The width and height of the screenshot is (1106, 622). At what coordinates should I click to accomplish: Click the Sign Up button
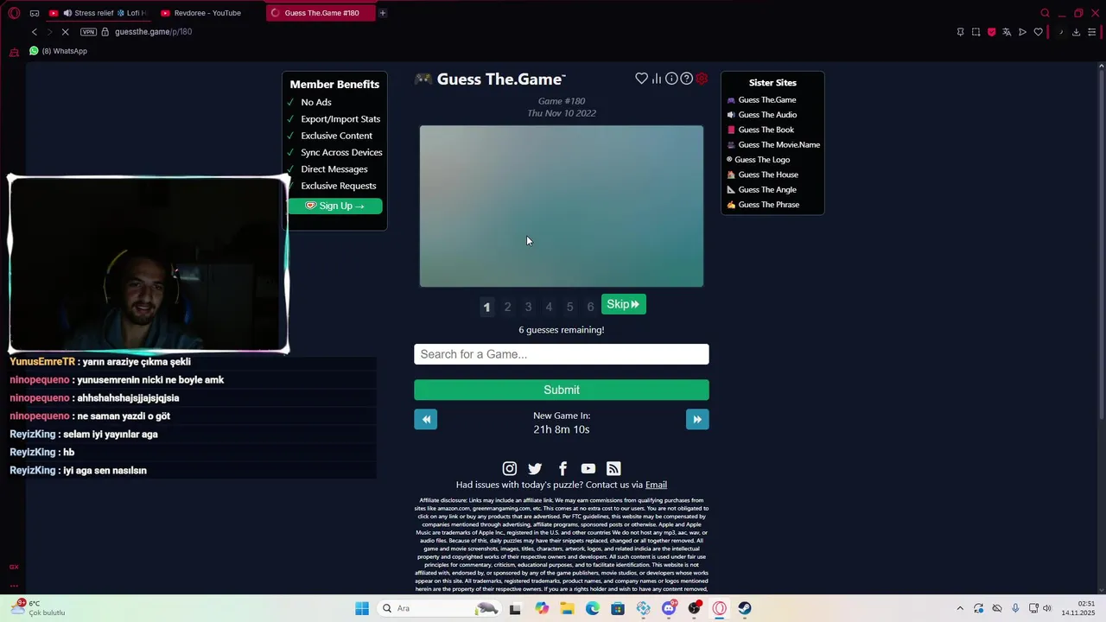(x=335, y=206)
